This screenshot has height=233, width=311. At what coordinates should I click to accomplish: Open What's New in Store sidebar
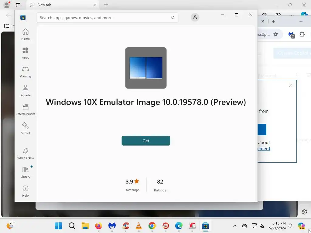26,154
